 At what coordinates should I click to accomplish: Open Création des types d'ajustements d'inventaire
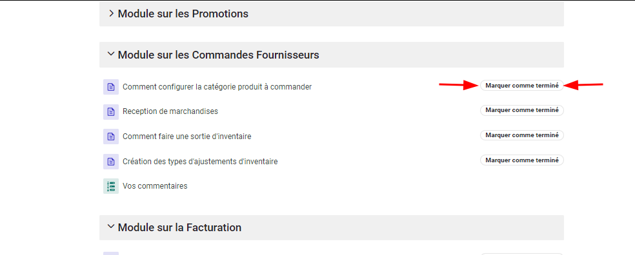click(x=200, y=162)
